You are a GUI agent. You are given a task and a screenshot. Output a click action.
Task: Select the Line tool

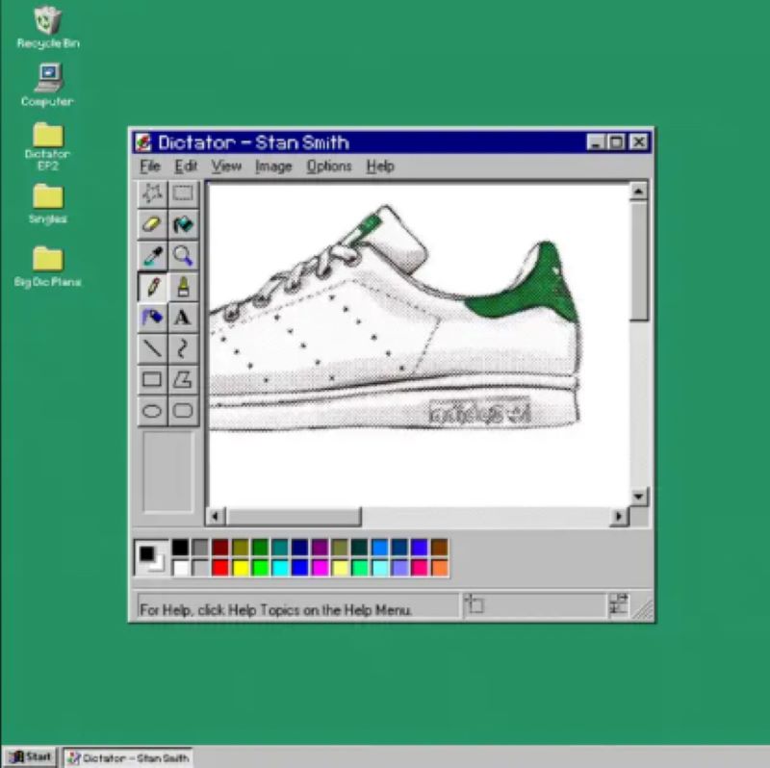coord(152,347)
